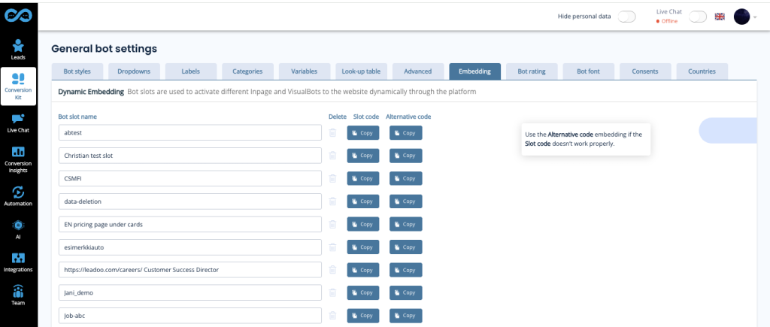Open the Integrations section
Viewport: 770px width, 327px height.
pos(19,262)
